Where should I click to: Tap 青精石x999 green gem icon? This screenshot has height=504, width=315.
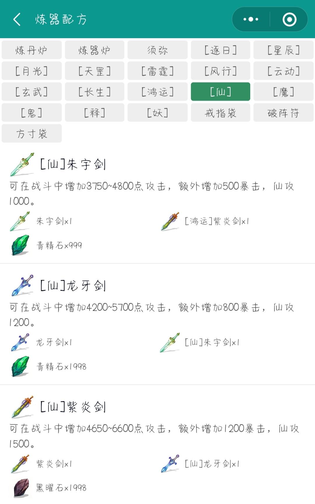(20, 245)
